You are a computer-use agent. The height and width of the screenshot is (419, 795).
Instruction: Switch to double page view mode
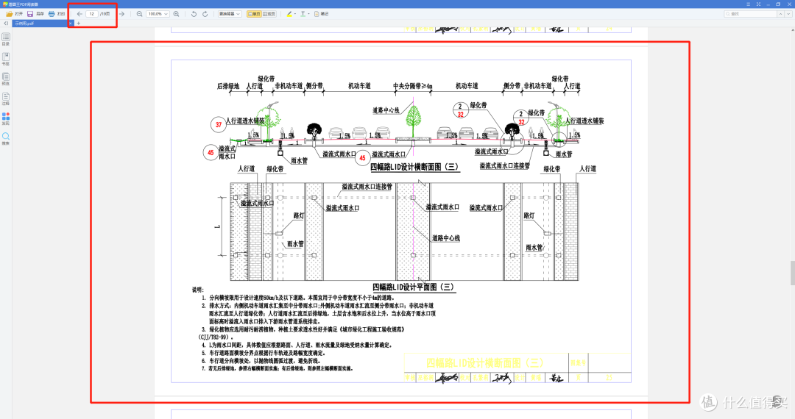click(x=269, y=14)
